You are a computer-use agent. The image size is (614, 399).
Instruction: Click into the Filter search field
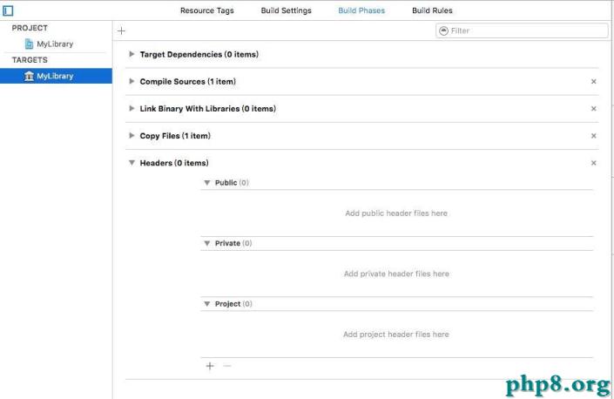[x=522, y=30]
